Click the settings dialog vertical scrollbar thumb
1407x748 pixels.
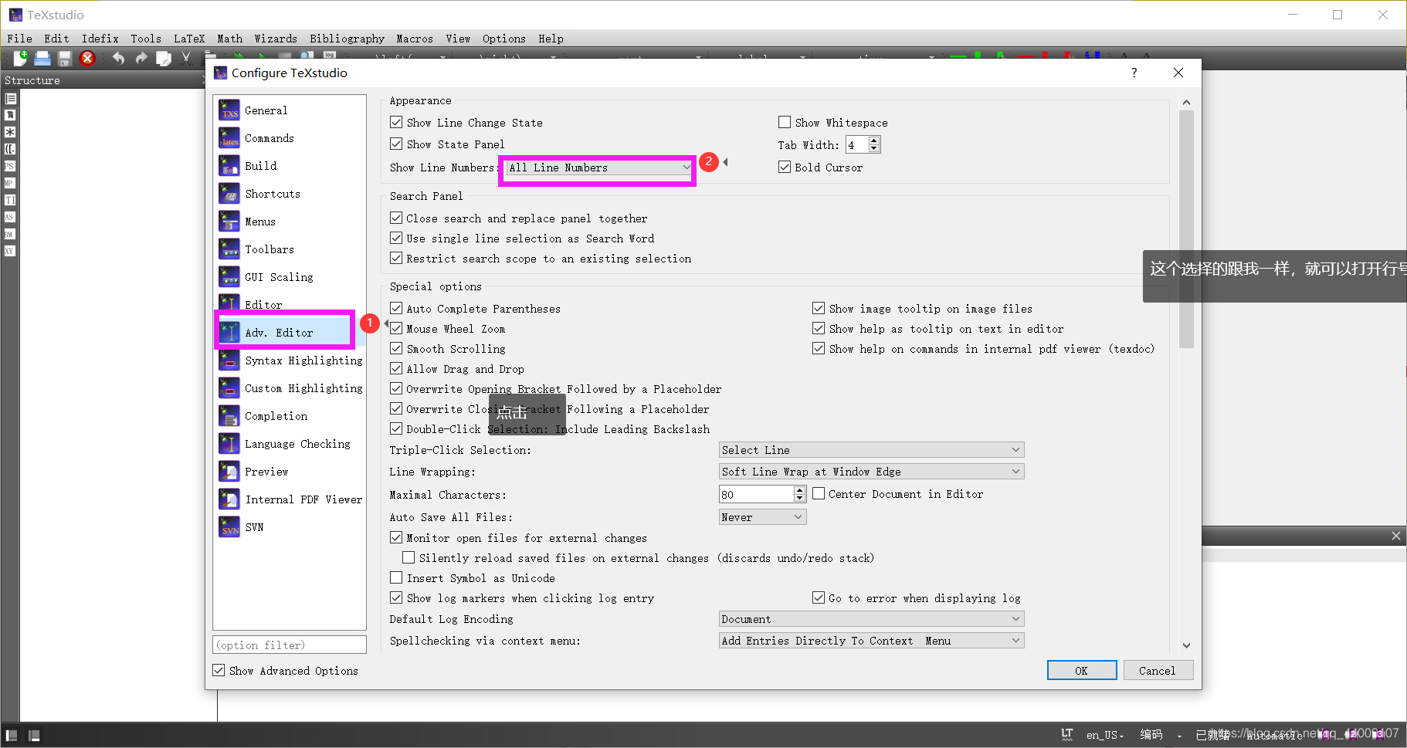click(1186, 229)
